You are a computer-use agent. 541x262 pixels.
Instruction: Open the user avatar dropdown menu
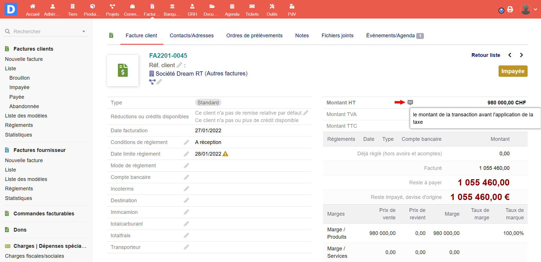[x=529, y=9]
